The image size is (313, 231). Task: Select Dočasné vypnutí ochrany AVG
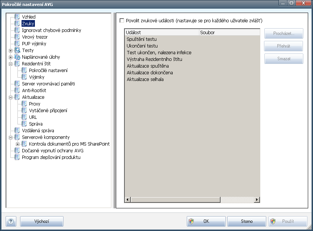coord(53,150)
